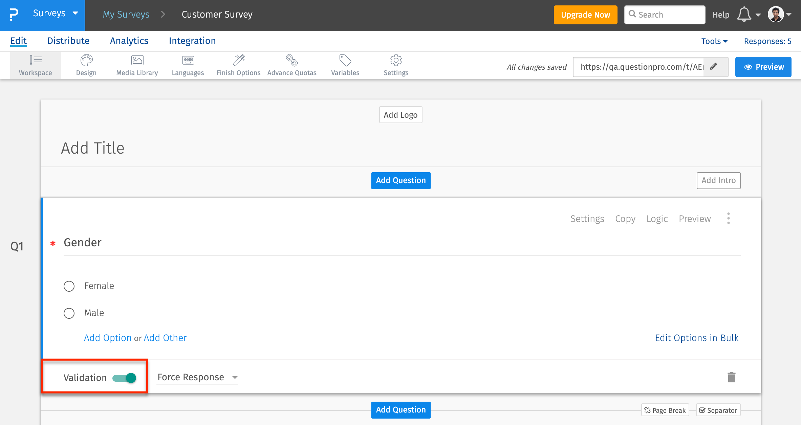The height and width of the screenshot is (425, 801).
Task: Switch to the Analytics tab
Action: [129, 41]
